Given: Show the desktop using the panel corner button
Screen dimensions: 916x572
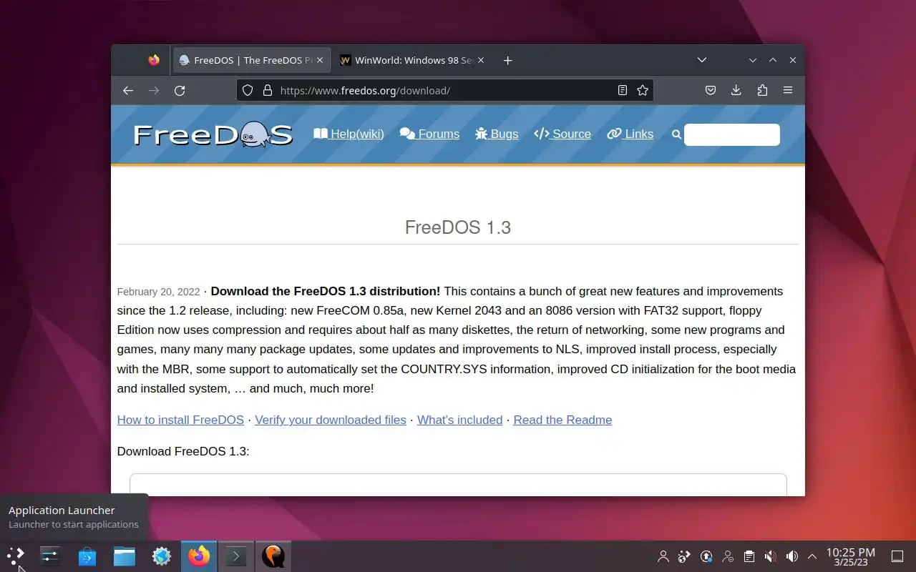Looking at the screenshot, I should pyautogui.click(x=897, y=556).
